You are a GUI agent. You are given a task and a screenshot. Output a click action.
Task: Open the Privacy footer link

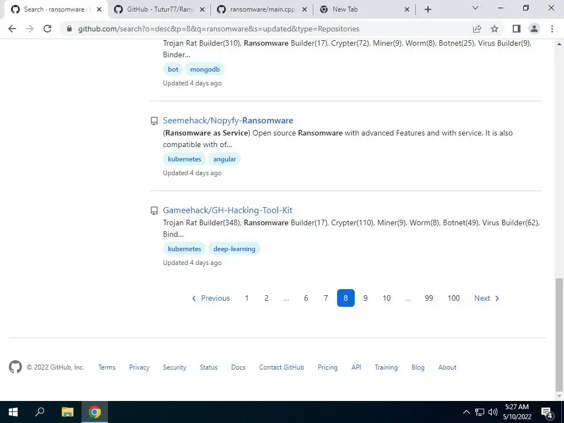pyautogui.click(x=139, y=367)
